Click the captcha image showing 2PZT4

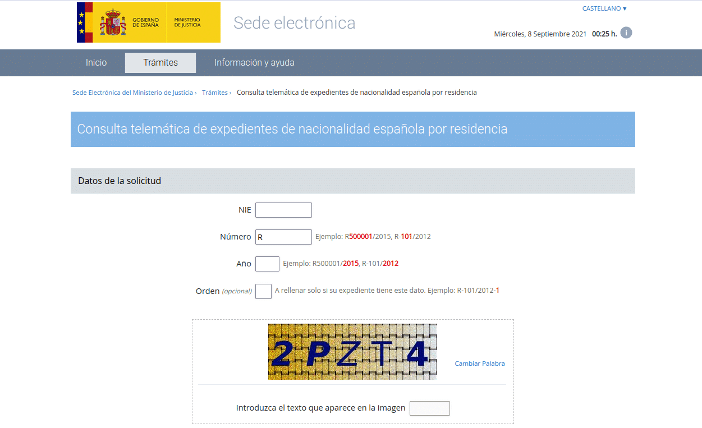[x=352, y=352]
